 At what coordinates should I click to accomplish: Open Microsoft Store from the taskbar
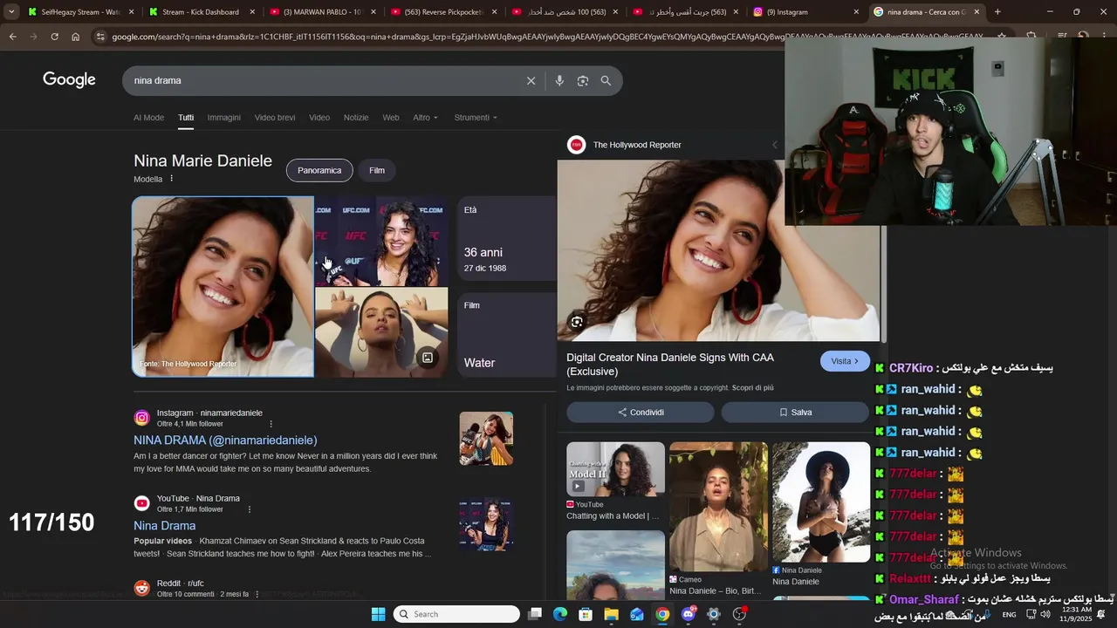(x=586, y=614)
